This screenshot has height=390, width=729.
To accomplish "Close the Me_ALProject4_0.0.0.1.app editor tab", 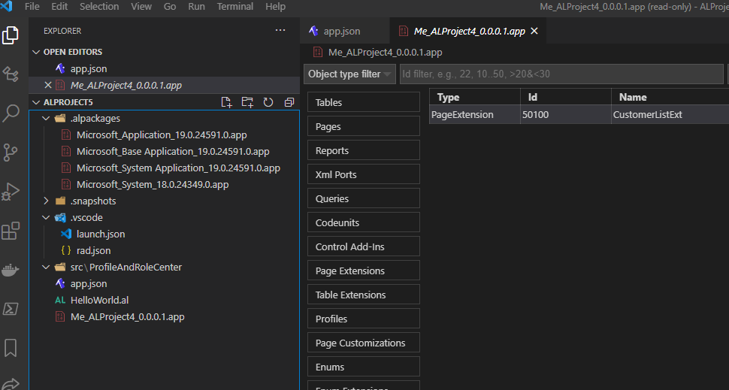I will click(x=534, y=31).
